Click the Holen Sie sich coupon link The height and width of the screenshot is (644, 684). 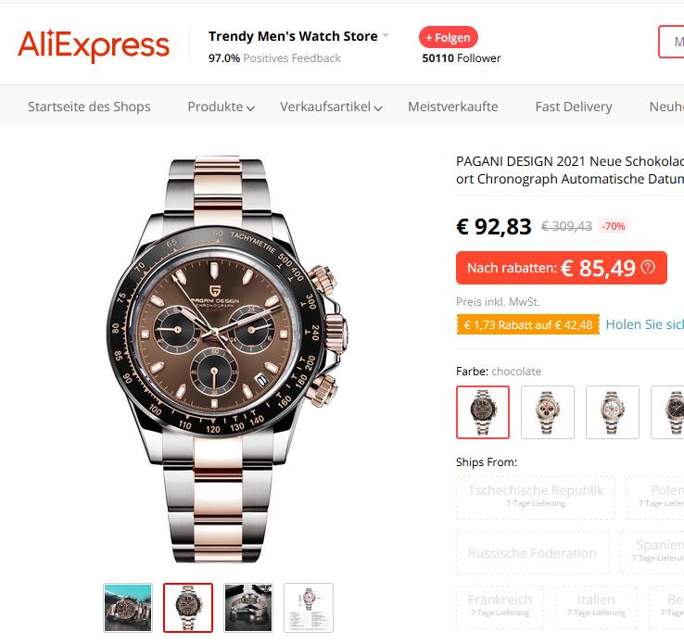click(x=645, y=324)
